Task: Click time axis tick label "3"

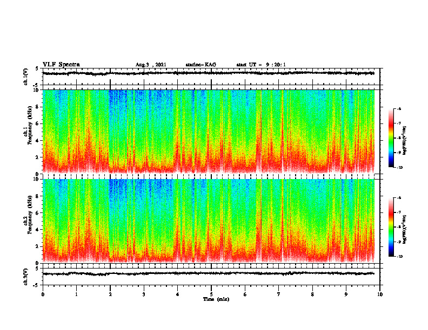Action: click(144, 294)
